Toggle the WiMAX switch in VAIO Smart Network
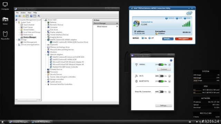 (161, 65)
